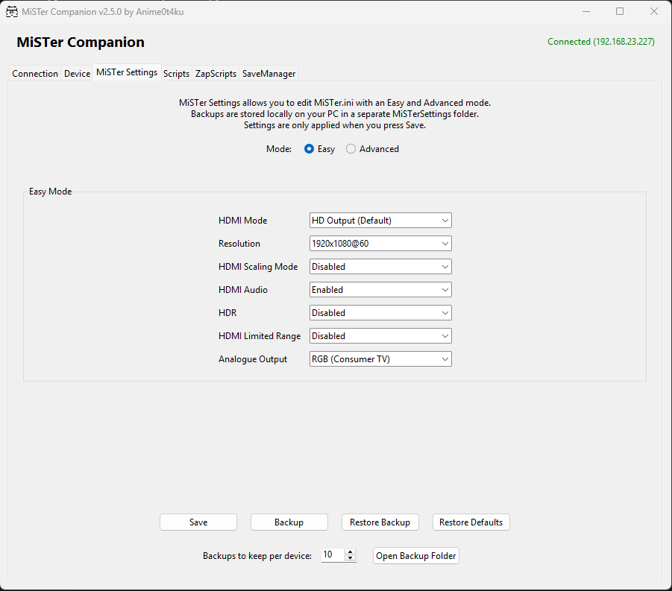Open the SaveManager tab
672x591 pixels.
tap(269, 74)
